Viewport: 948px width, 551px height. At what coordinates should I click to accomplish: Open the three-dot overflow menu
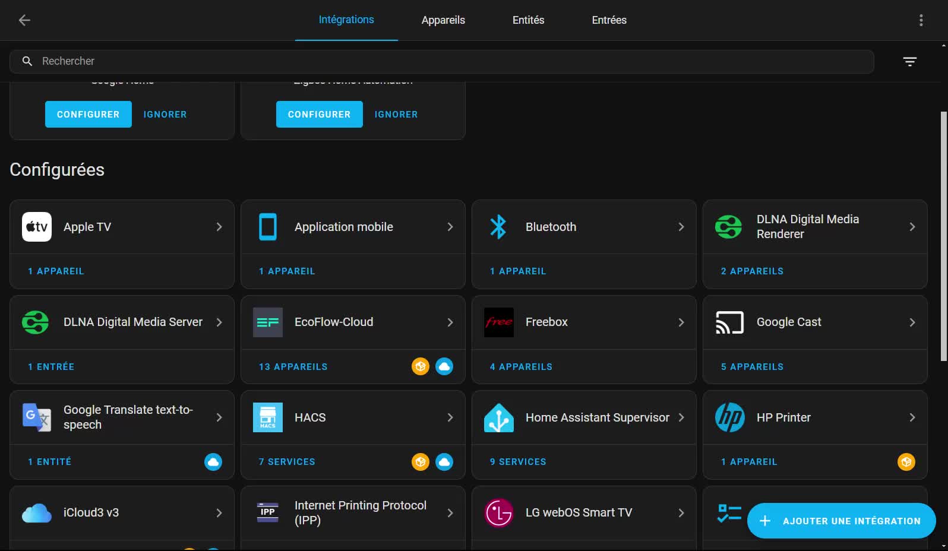[x=921, y=20]
